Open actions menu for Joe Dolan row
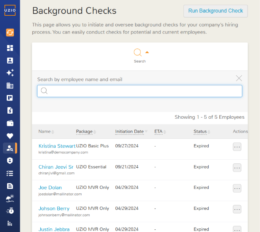 point(237,188)
